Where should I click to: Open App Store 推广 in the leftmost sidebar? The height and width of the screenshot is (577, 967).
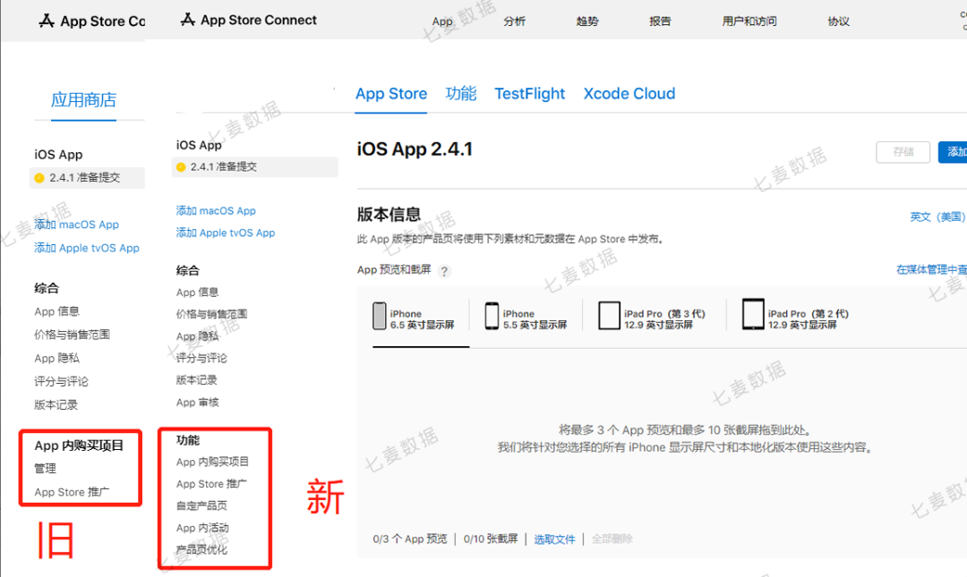(72, 492)
